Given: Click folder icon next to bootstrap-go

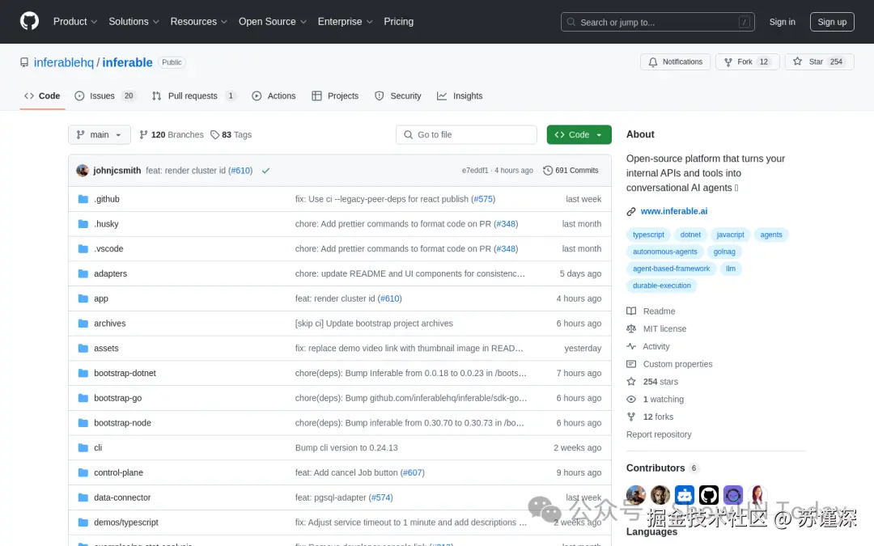Looking at the screenshot, I should (x=83, y=398).
